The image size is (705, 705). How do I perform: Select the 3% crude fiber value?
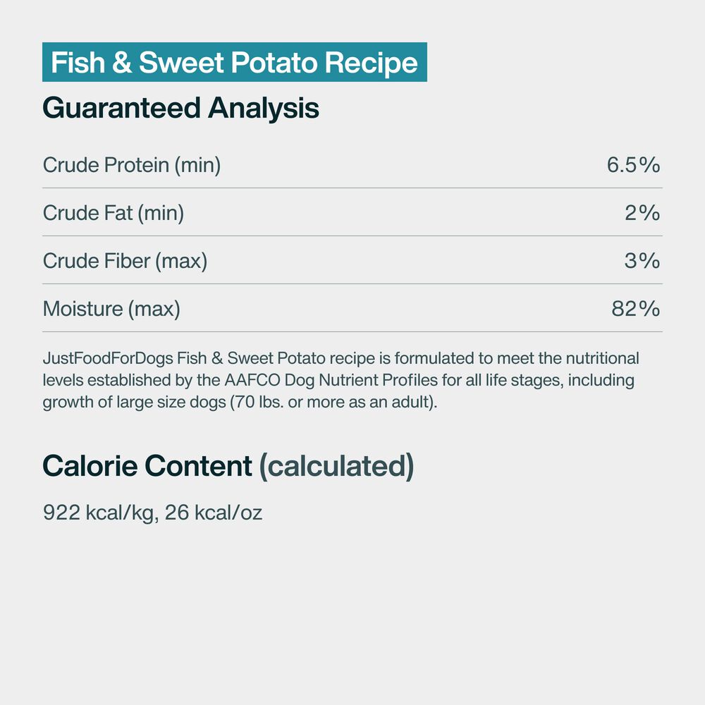coord(642,261)
